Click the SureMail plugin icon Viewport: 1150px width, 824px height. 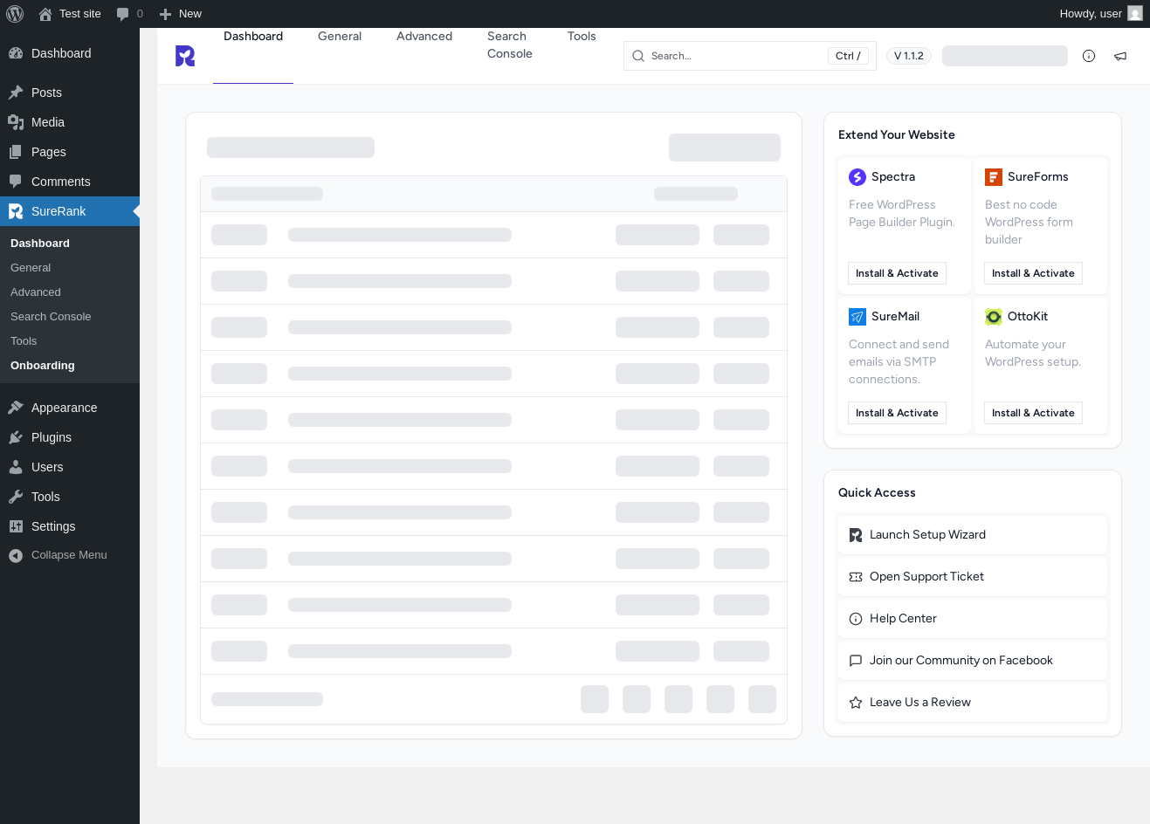click(x=857, y=317)
